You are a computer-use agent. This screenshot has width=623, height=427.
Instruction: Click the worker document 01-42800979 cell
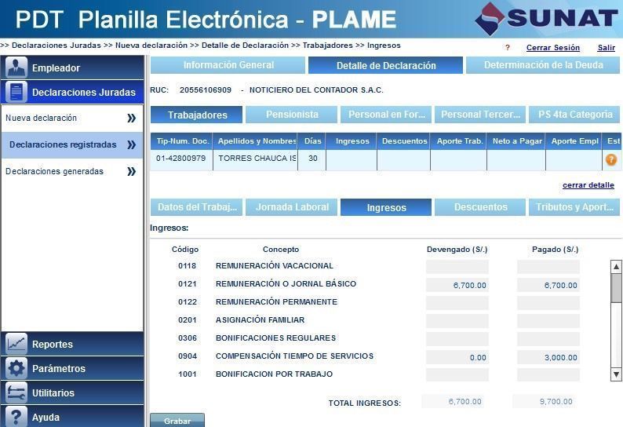tap(181, 160)
